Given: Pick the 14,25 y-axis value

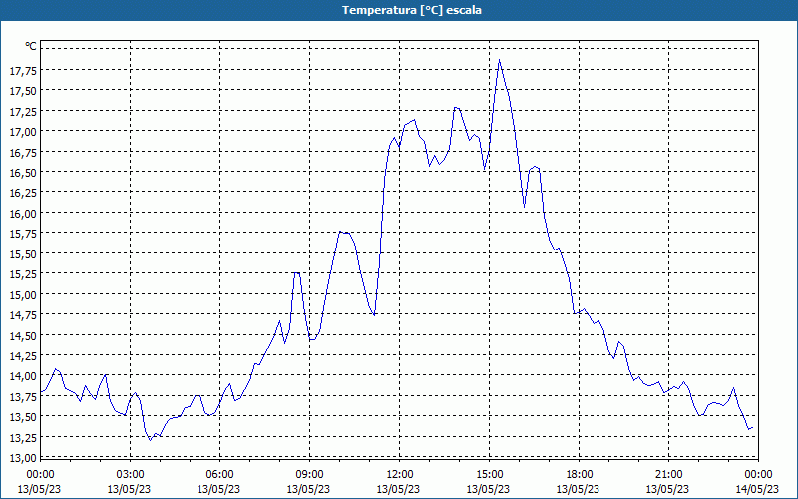Looking at the screenshot, I should [x=23, y=356].
